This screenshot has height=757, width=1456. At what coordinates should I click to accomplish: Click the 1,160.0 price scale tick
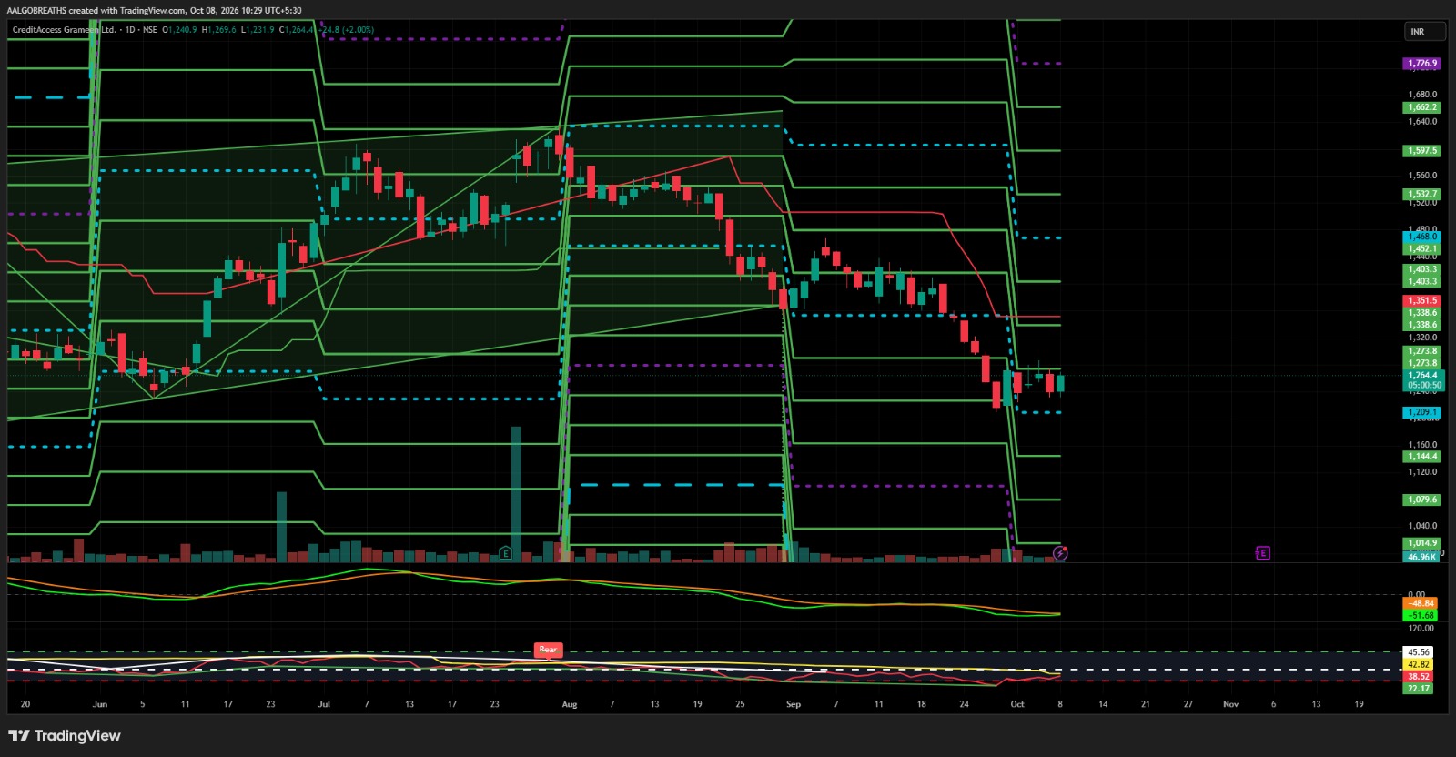click(x=1422, y=445)
